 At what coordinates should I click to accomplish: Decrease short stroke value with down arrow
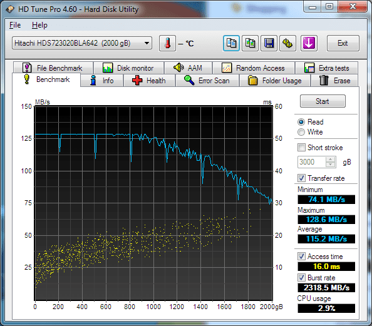[330, 165]
